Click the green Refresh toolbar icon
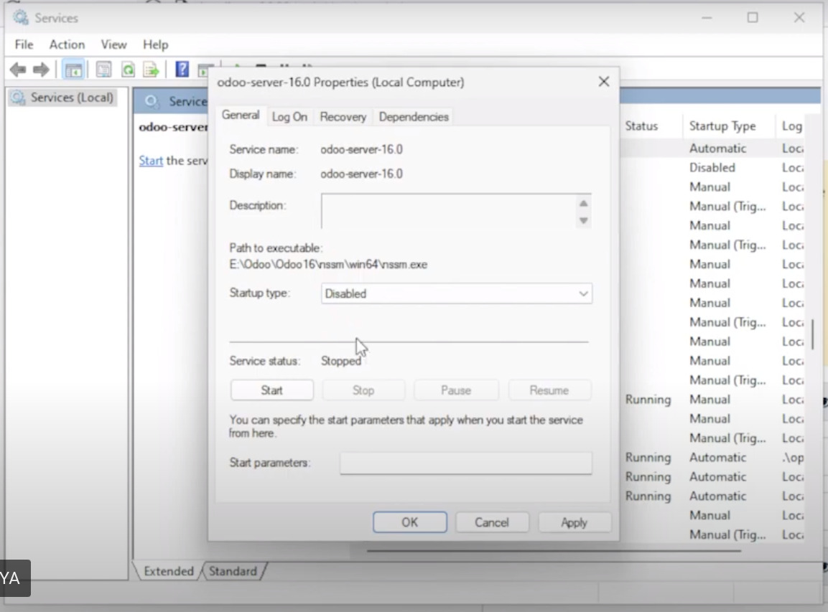This screenshot has width=828, height=612. pyautogui.click(x=128, y=70)
